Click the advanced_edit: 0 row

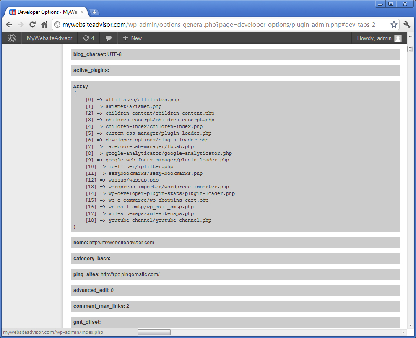point(236,290)
